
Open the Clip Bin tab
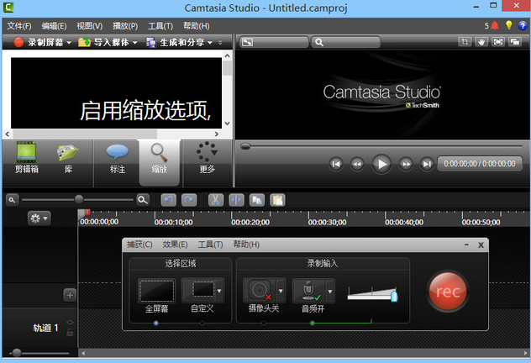[26, 158]
